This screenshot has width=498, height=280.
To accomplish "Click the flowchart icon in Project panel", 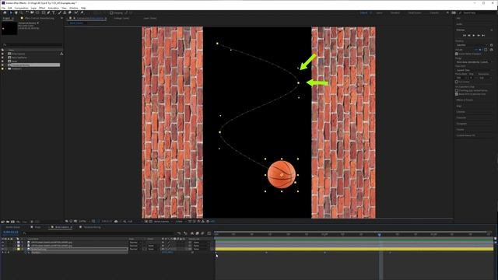I will tap(61, 54).
